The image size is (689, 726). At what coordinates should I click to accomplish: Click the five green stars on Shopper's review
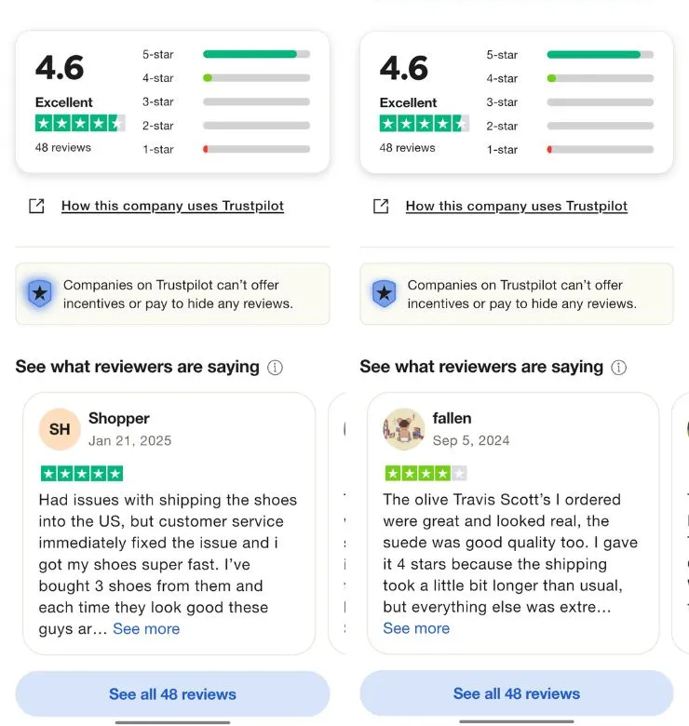(81, 473)
